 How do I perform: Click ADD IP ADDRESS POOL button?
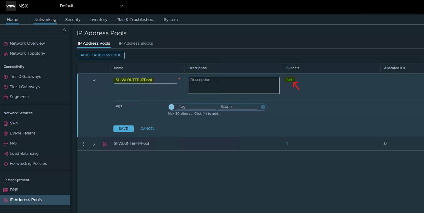coord(101,55)
